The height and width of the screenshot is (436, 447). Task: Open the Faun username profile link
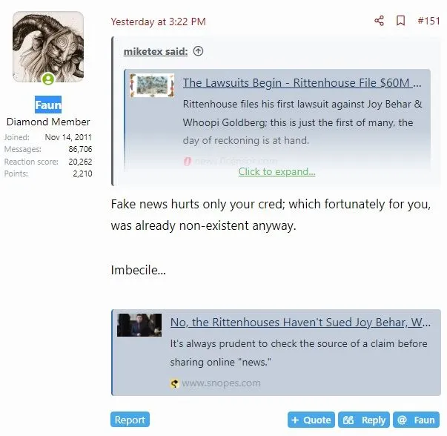pyautogui.click(x=48, y=105)
